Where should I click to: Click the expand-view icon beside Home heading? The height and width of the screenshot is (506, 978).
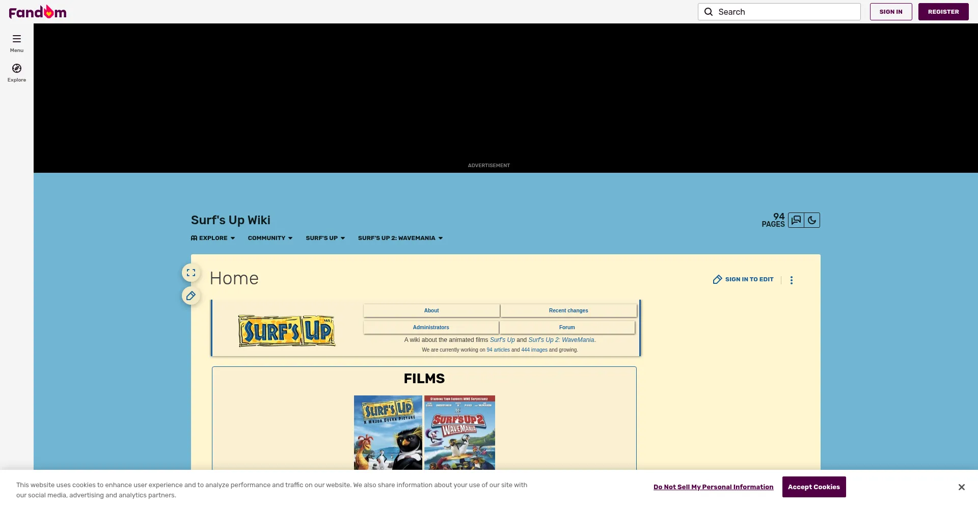(191, 272)
